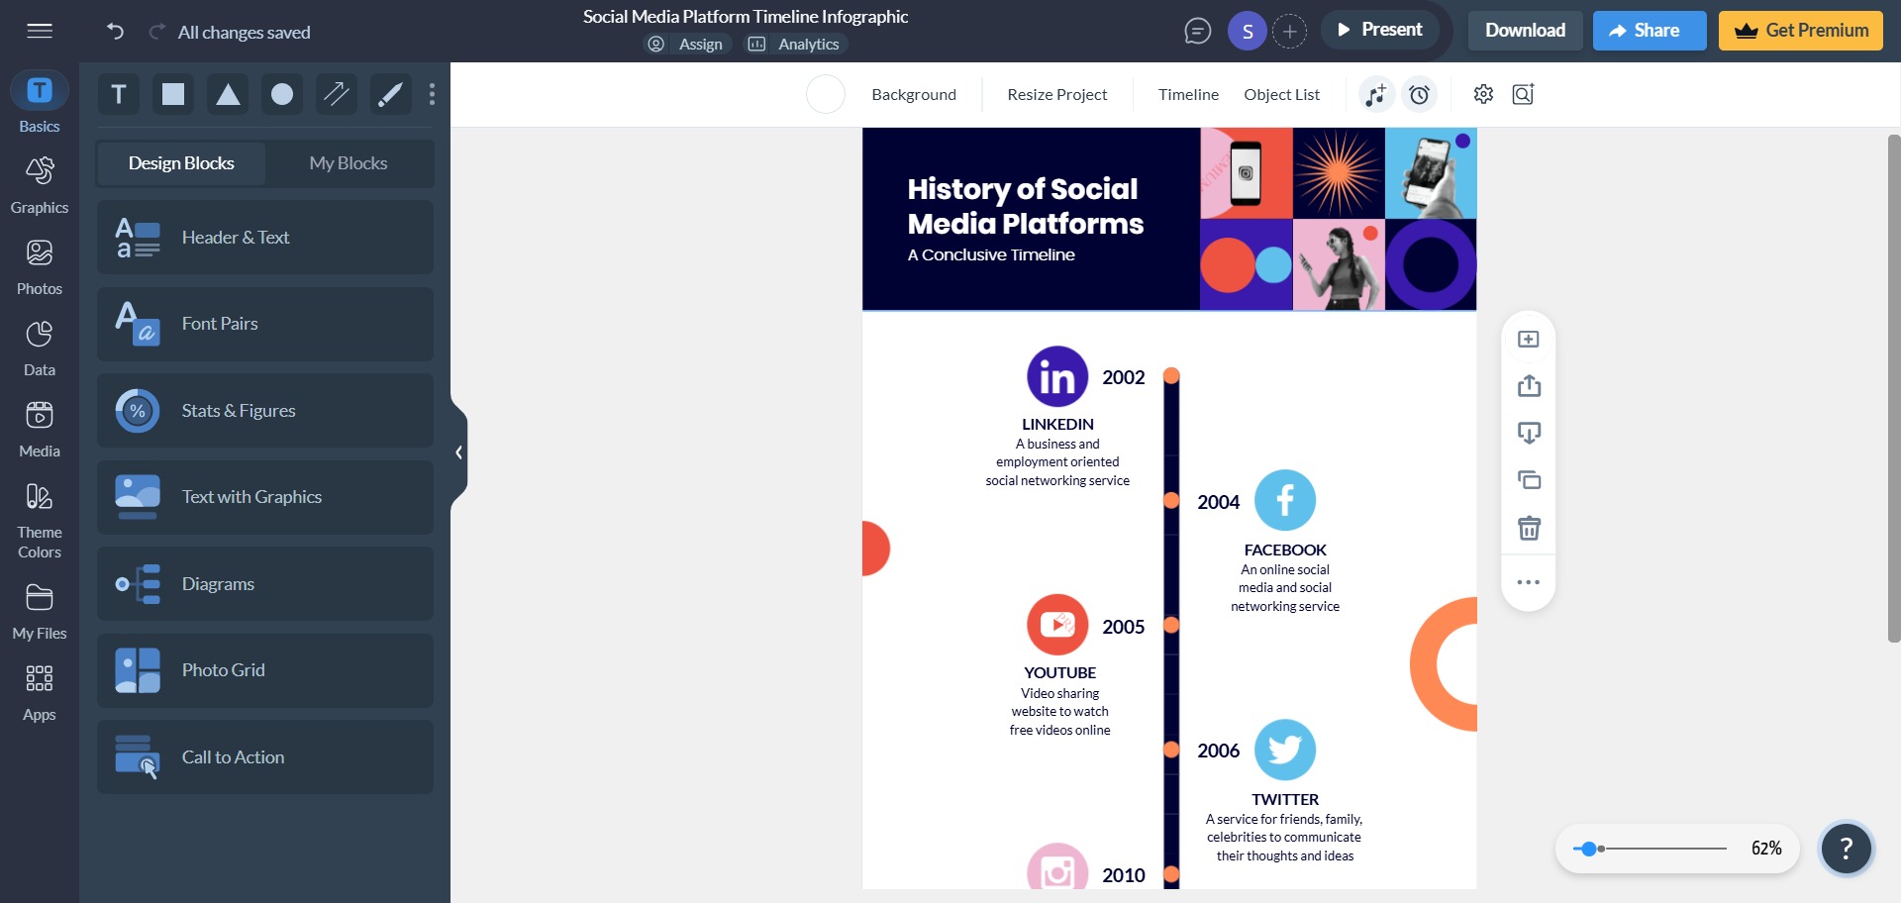Redo the last change
The image size is (1901, 903).
coord(156,32)
